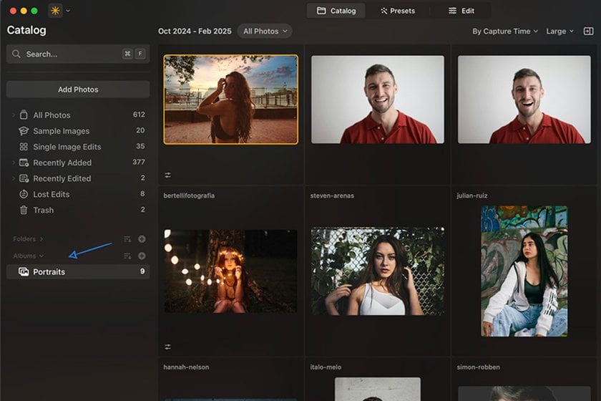Expand the Recently Added arrow
Image resolution: width=601 pixels, height=401 pixels.
14,163
